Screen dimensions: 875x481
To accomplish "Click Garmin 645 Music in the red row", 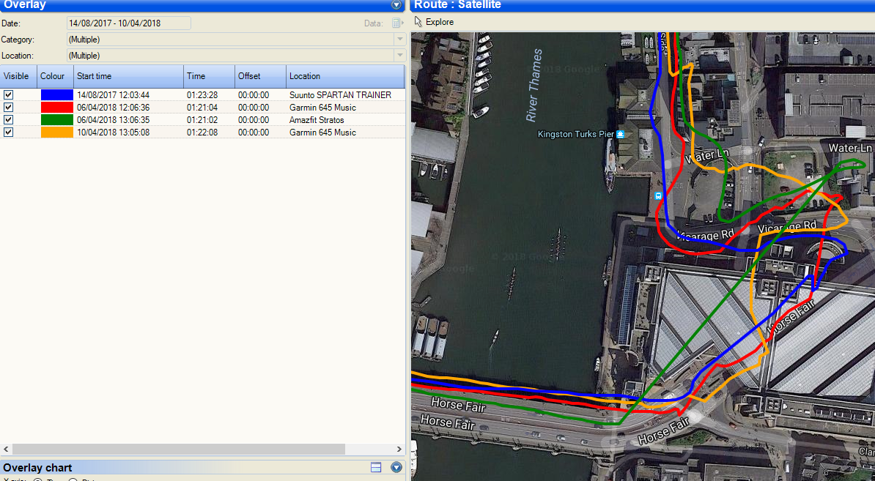I will [322, 108].
